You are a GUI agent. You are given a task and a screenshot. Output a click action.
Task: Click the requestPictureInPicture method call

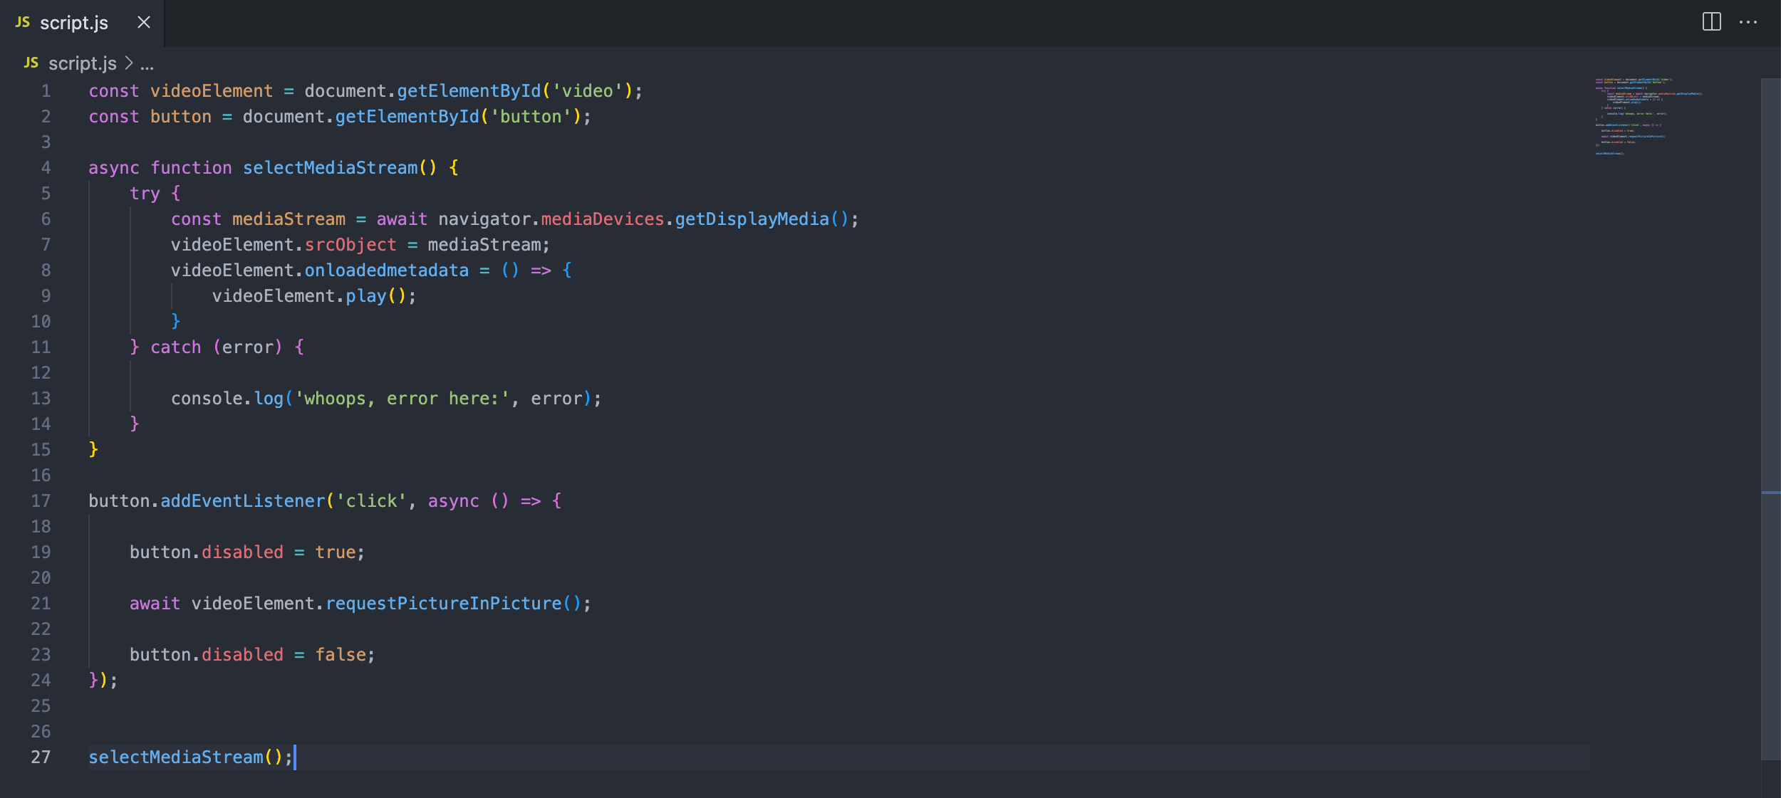pos(443,604)
